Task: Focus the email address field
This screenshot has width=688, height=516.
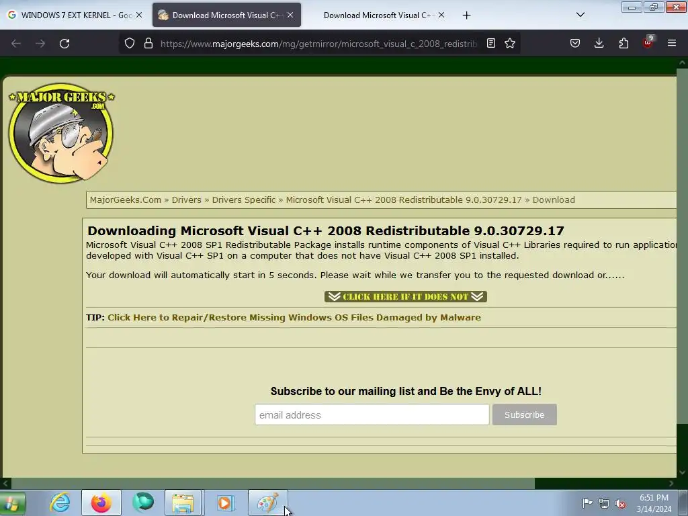Action: [x=372, y=415]
